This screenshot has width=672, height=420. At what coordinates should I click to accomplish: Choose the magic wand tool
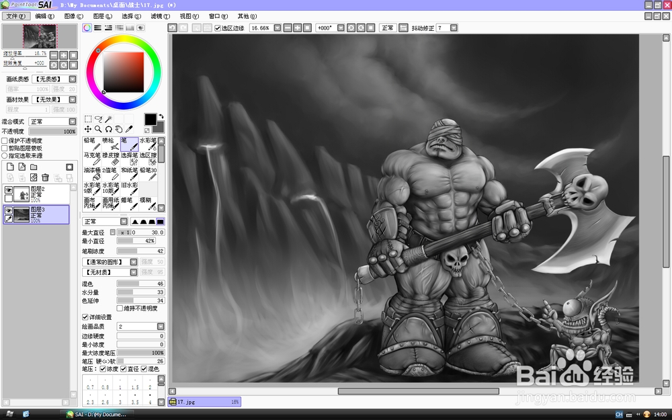[108, 119]
